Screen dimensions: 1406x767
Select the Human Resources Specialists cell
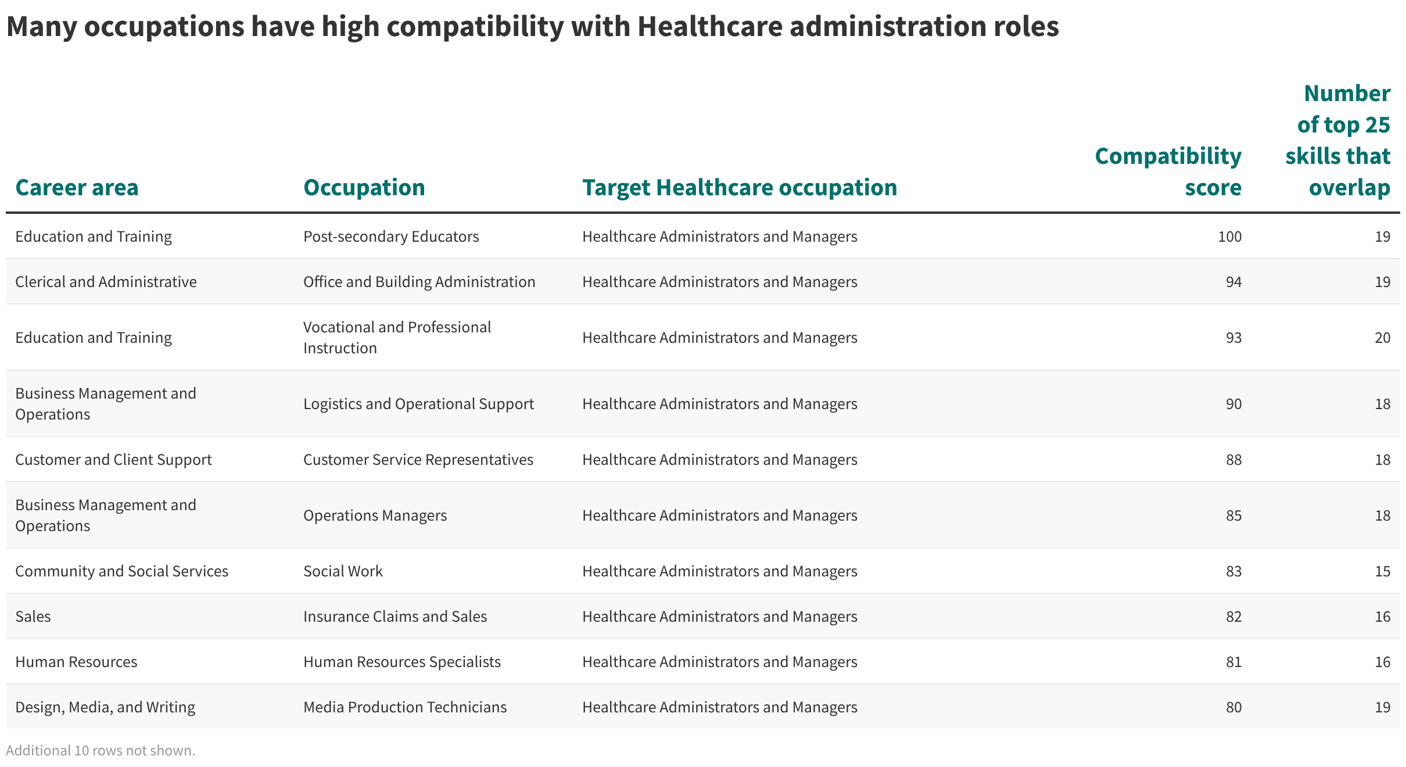coord(402,662)
